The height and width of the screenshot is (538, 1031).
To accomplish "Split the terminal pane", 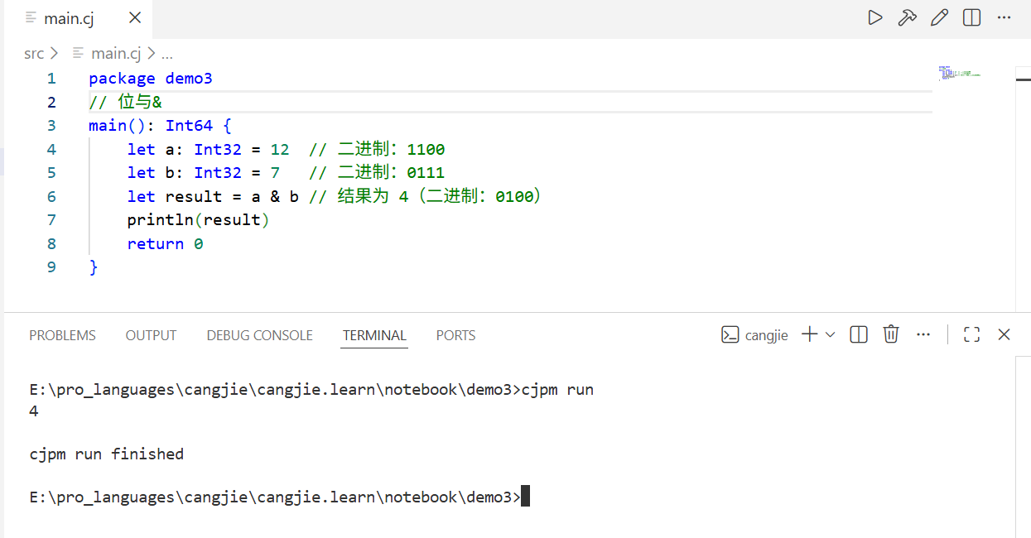I will click(859, 334).
